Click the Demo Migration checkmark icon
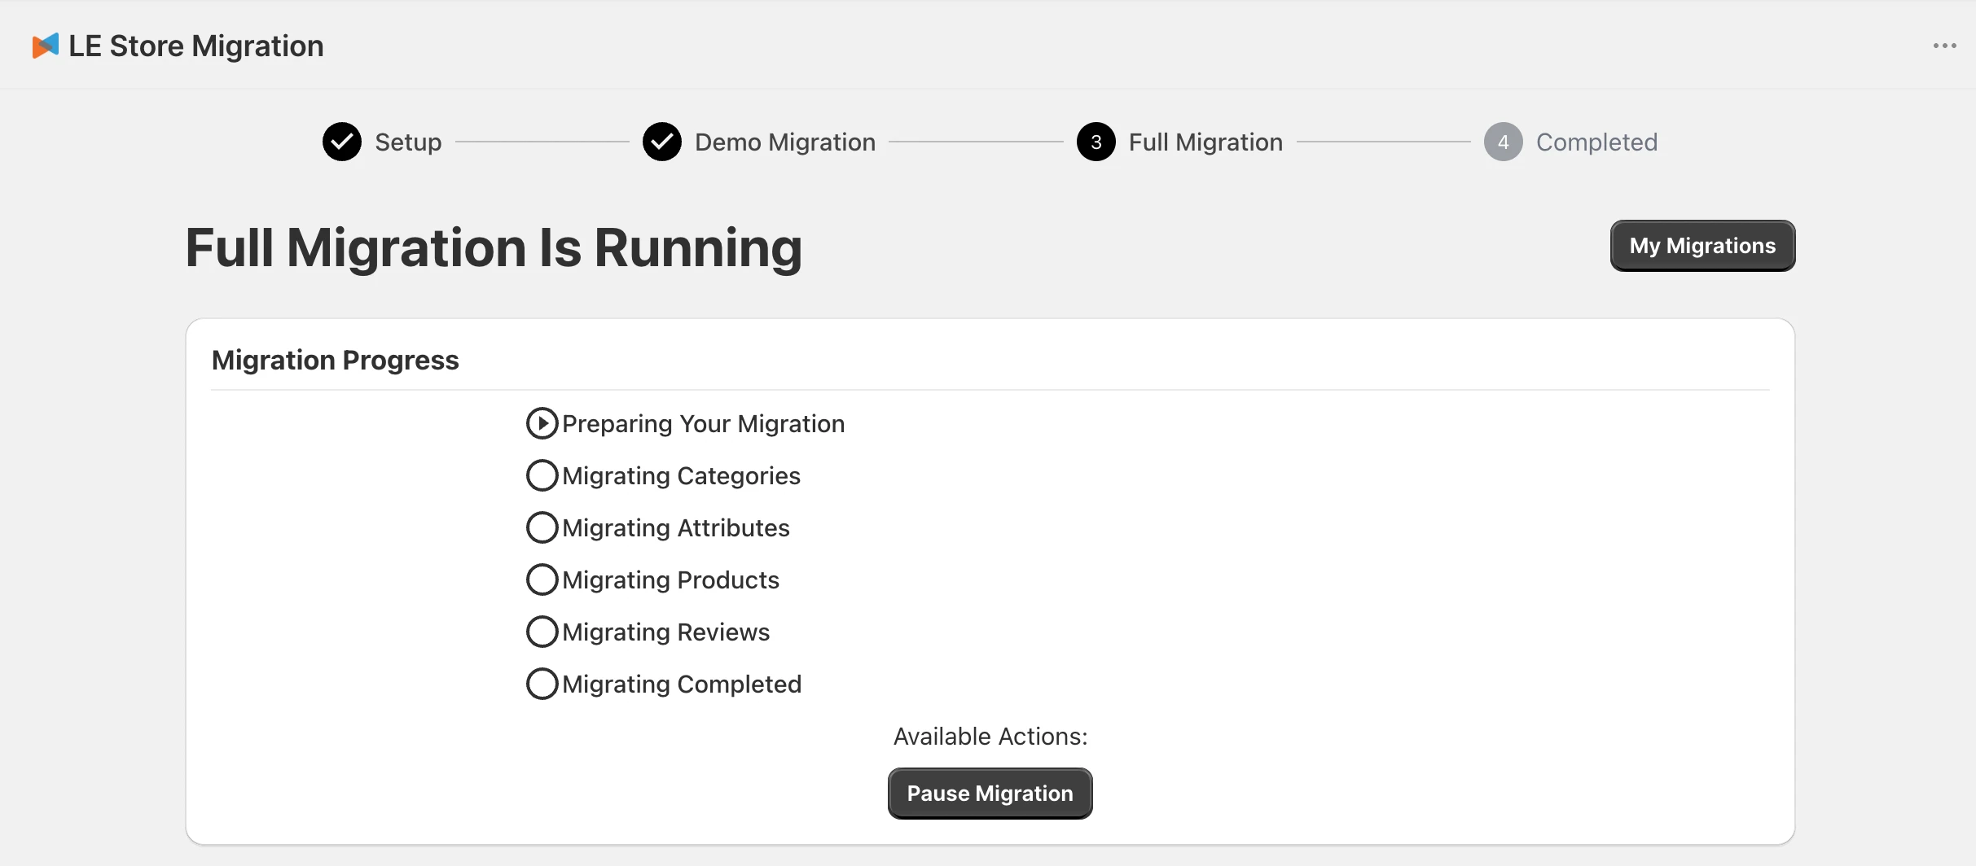Image resolution: width=1976 pixels, height=866 pixels. tap(662, 141)
